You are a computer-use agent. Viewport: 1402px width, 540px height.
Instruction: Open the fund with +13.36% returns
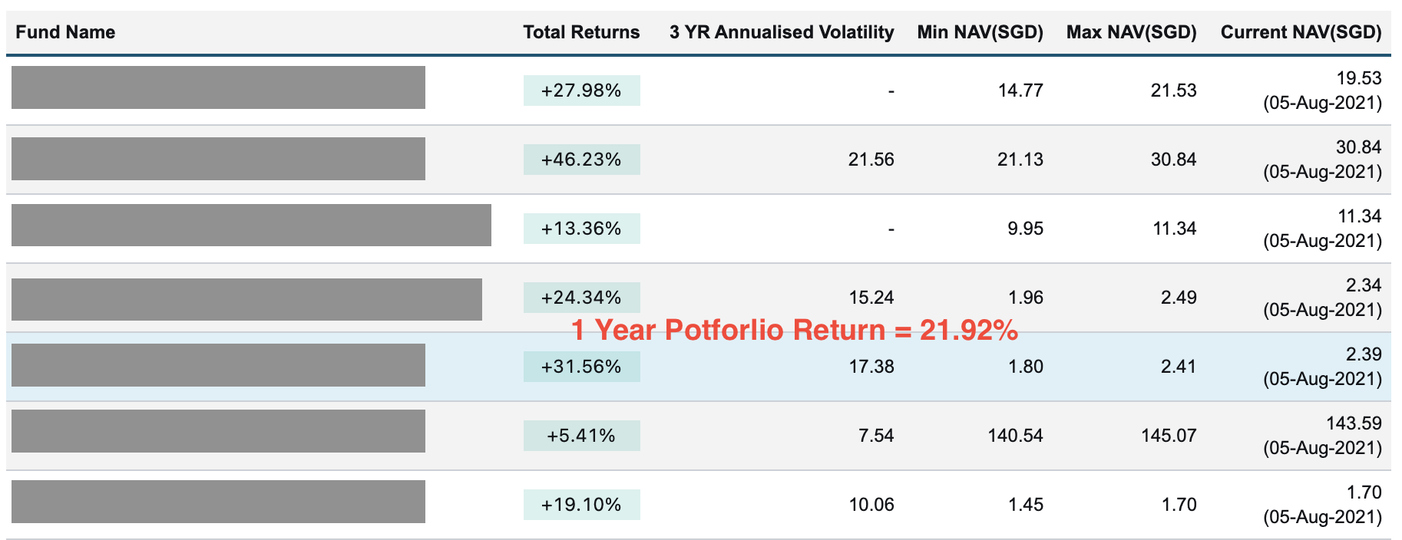pos(251,226)
